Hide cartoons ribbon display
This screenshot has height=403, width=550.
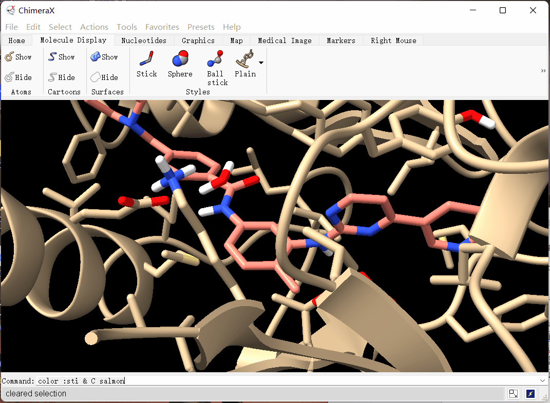coord(62,77)
